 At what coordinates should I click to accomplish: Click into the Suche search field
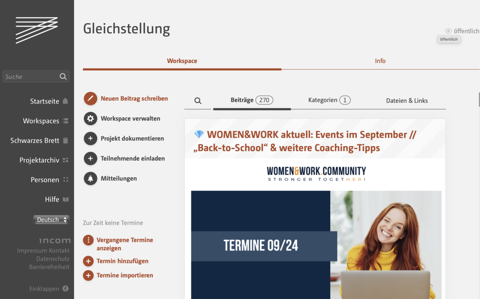pos(31,77)
